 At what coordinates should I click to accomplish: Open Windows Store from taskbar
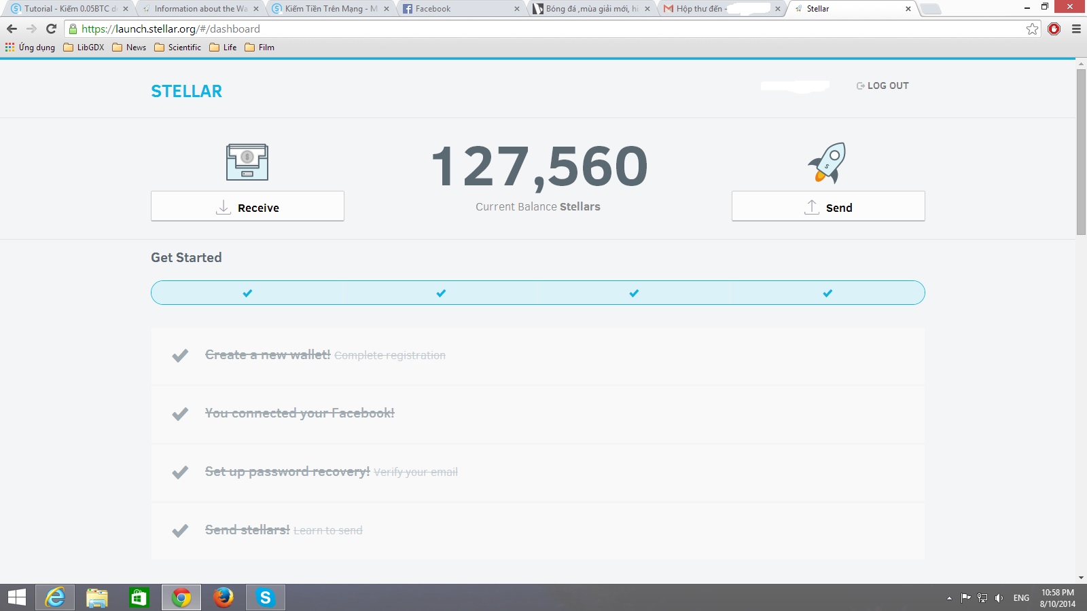click(x=139, y=597)
